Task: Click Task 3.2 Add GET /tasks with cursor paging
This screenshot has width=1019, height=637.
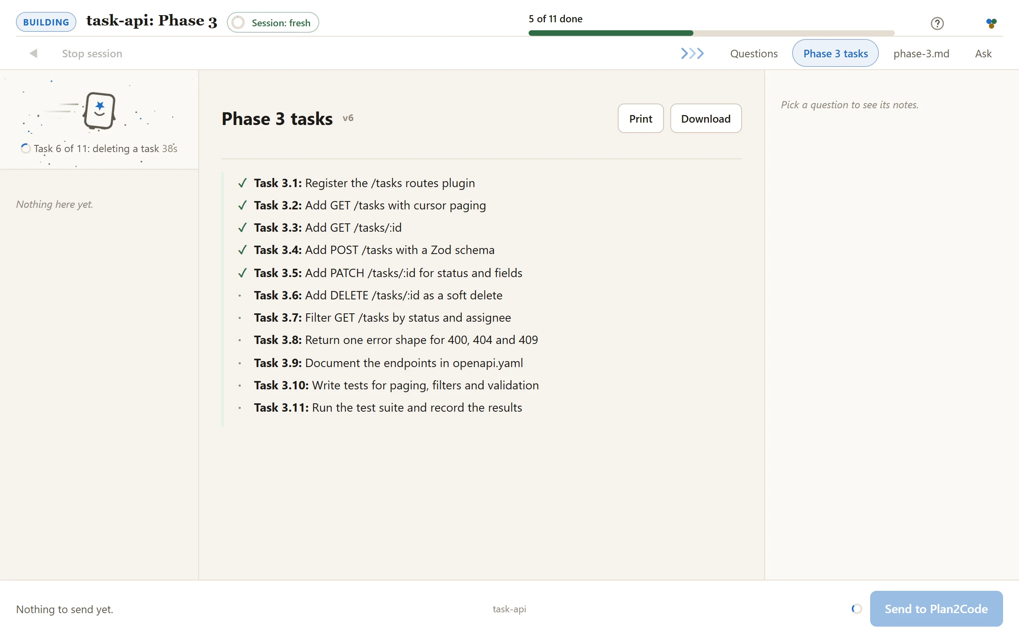Action: [x=370, y=205]
